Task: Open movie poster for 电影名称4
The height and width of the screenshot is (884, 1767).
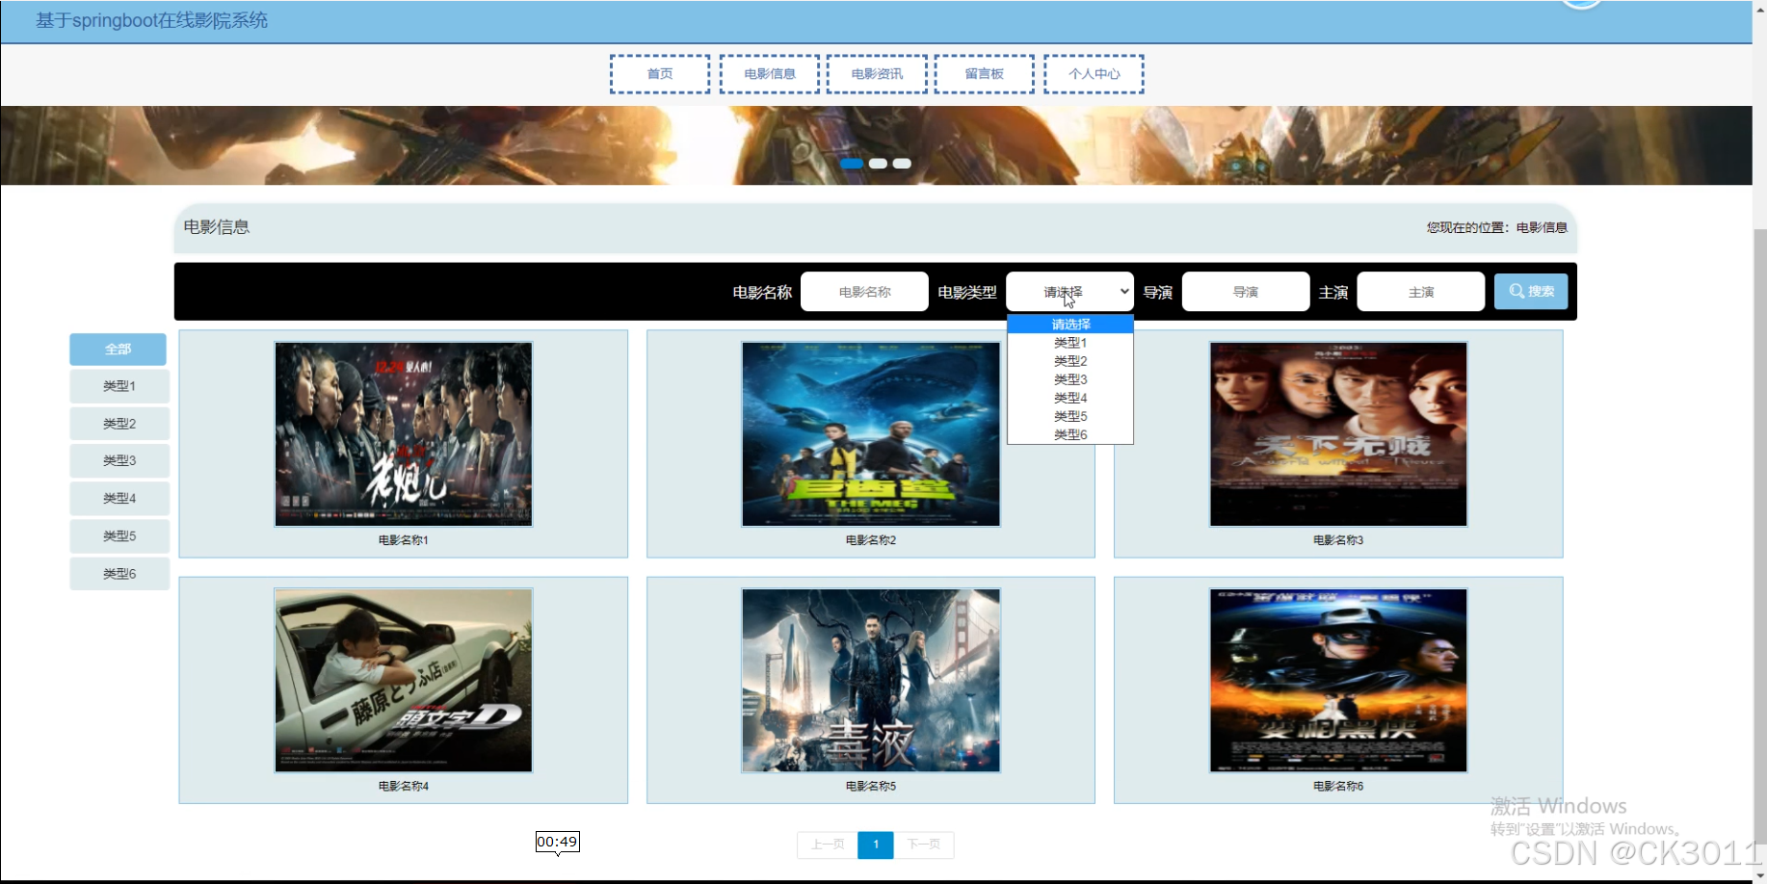Action: pyautogui.click(x=404, y=681)
